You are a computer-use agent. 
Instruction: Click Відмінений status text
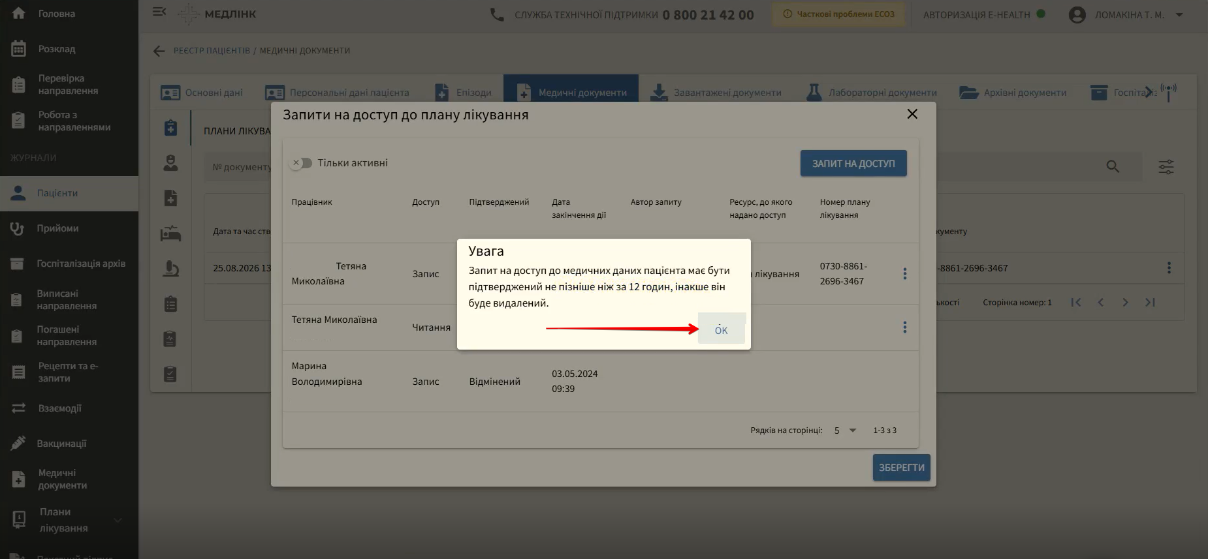click(x=494, y=382)
